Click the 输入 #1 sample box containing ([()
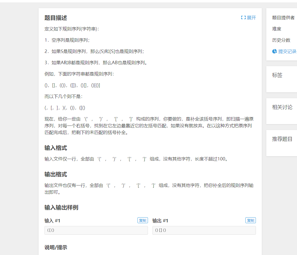This screenshot has width=297, height=255. click(96, 231)
